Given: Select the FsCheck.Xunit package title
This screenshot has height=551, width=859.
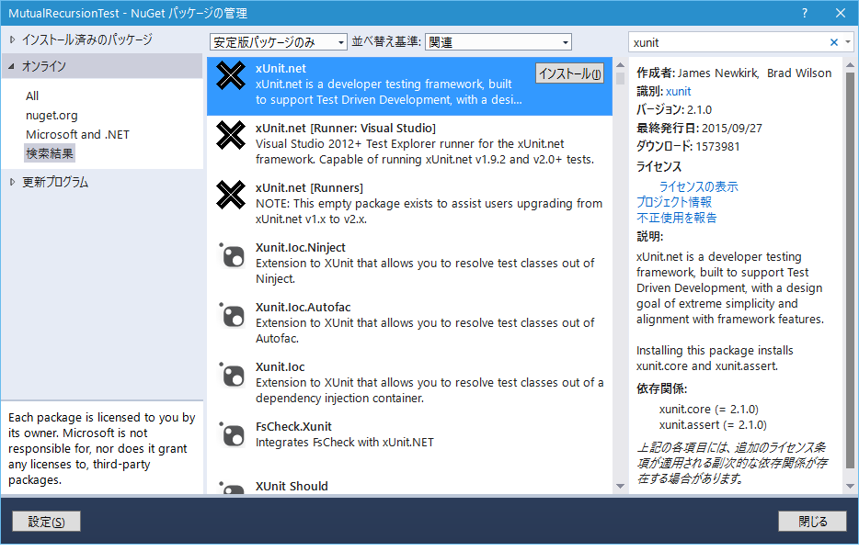Looking at the screenshot, I should click(293, 426).
